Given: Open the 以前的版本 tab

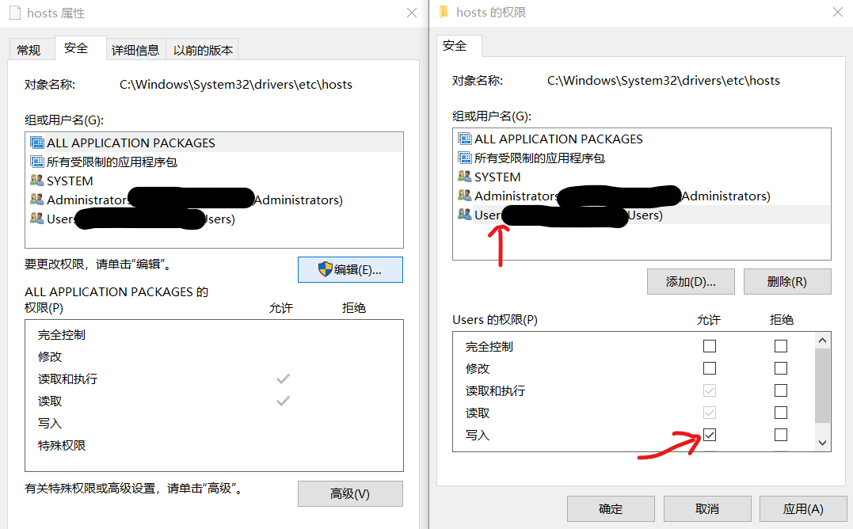Looking at the screenshot, I should tap(203, 50).
